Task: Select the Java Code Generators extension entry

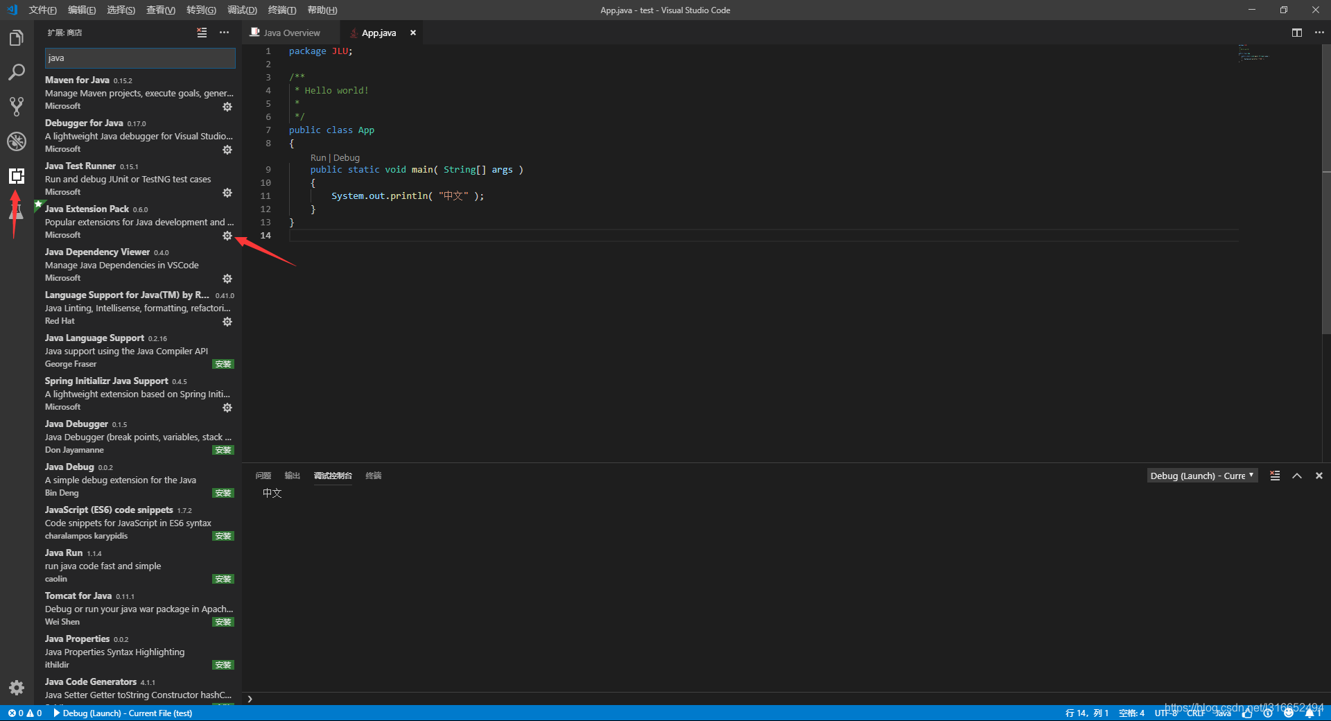Action: pos(139,690)
